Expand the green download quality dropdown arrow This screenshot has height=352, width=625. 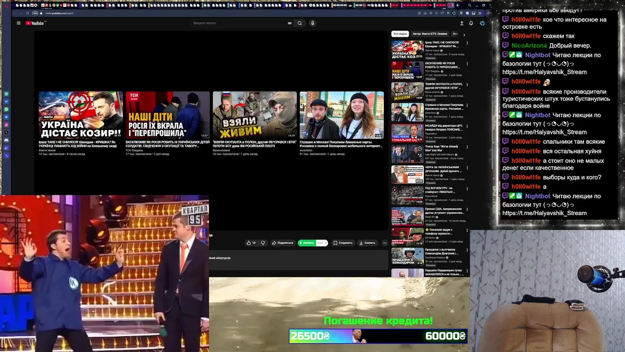(325, 243)
